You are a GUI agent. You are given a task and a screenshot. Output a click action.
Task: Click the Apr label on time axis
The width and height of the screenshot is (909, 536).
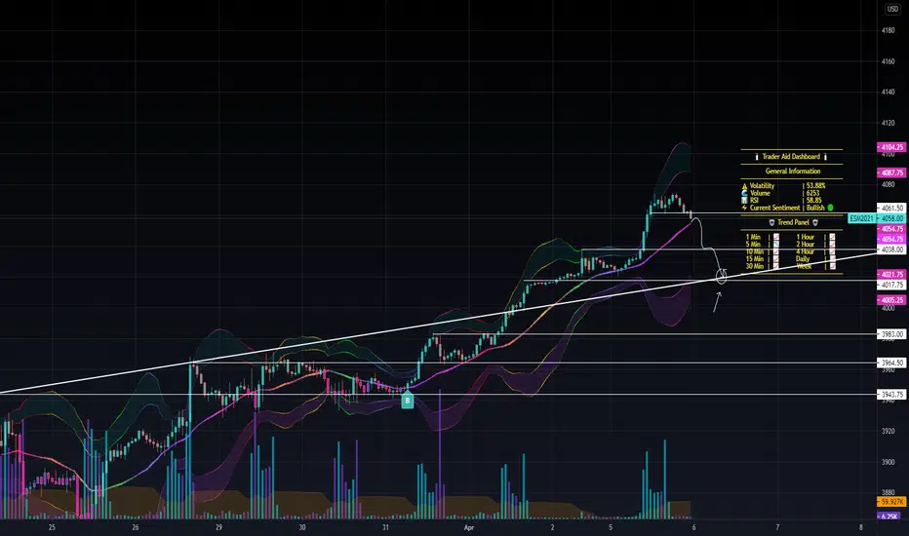[469, 527]
